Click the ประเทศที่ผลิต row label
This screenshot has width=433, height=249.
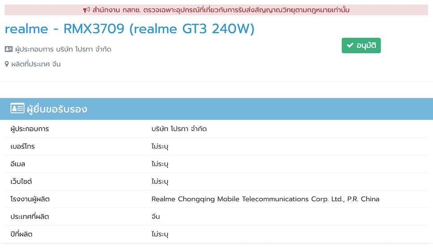coord(30,216)
